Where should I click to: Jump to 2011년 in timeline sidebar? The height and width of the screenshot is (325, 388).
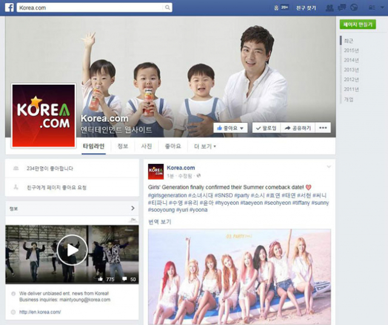351,90
